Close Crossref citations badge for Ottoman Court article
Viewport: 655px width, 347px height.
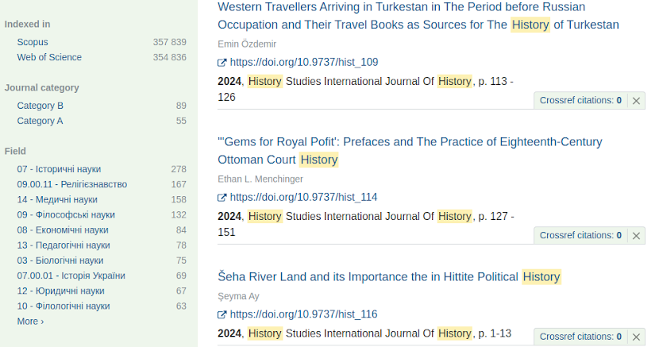point(636,236)
